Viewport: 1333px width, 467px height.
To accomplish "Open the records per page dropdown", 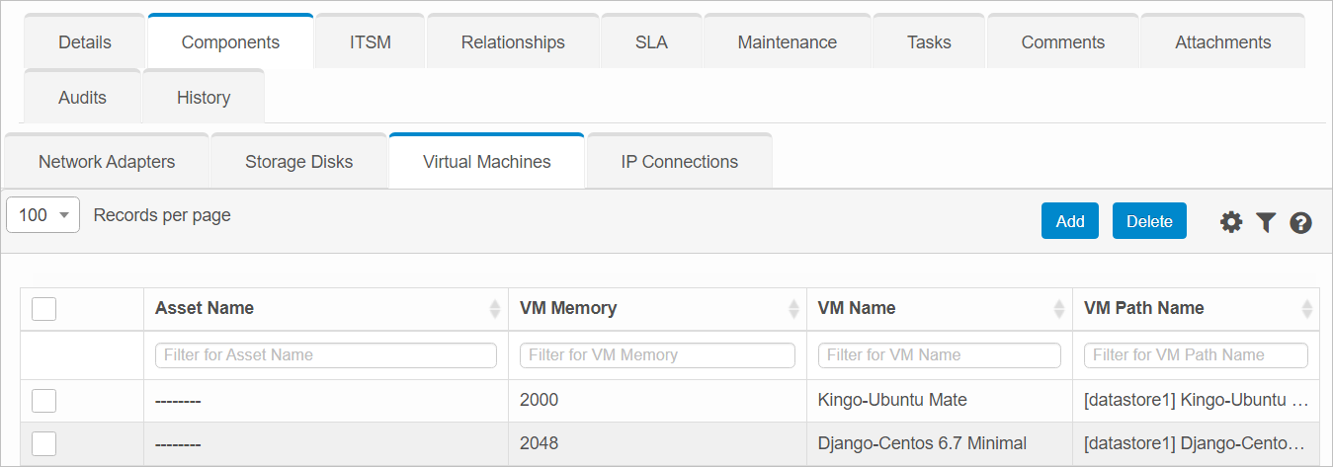I will pos(43,215).
